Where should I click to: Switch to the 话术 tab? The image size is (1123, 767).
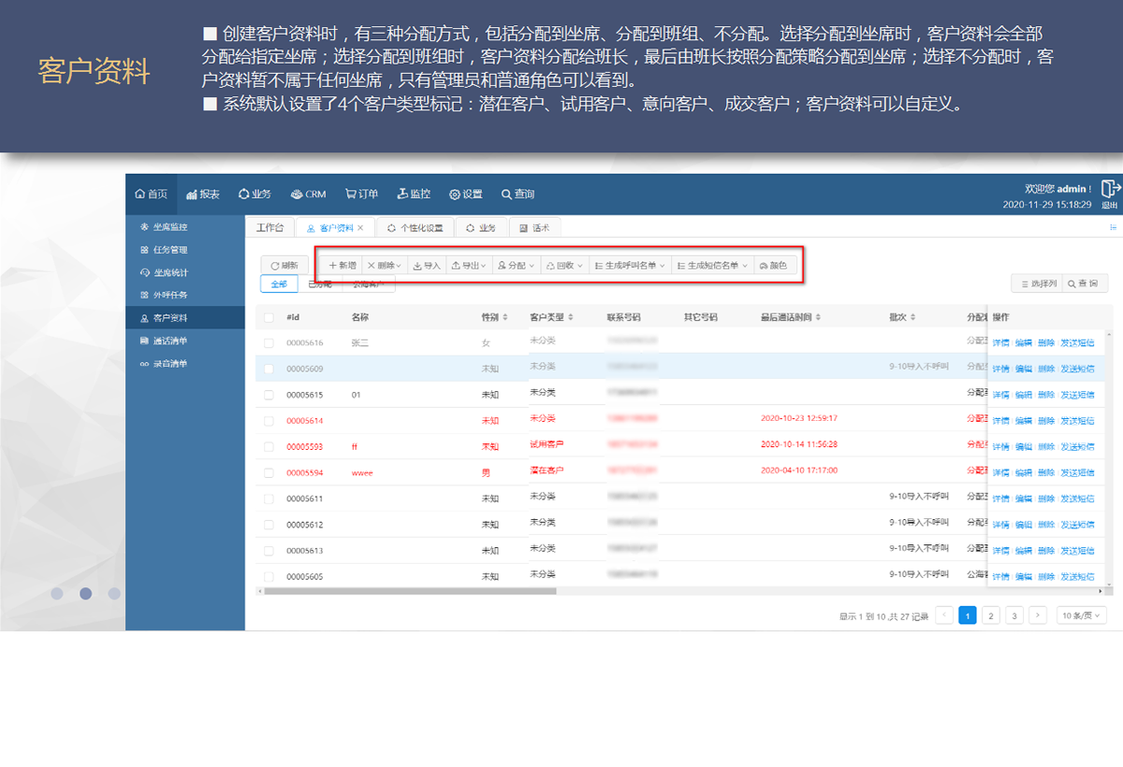click(534, 227)
